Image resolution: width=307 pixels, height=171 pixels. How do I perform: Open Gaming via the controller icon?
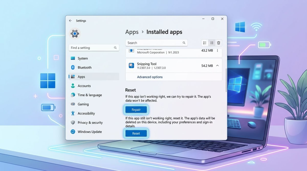[x=73, y=104]
